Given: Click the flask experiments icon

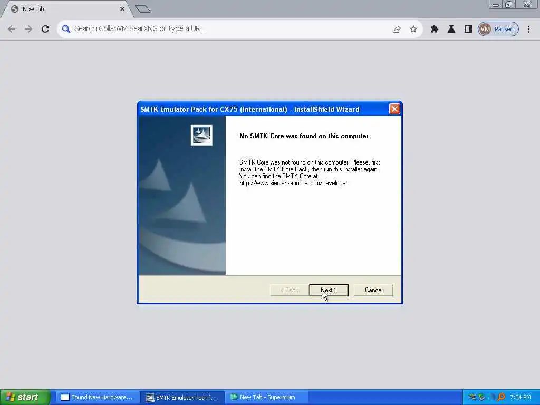Looking at the screenshot, I should point(451,30).
